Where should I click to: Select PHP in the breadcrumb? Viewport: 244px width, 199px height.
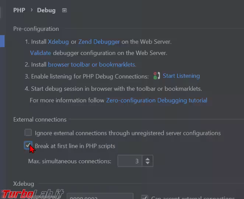pos(19,10)
